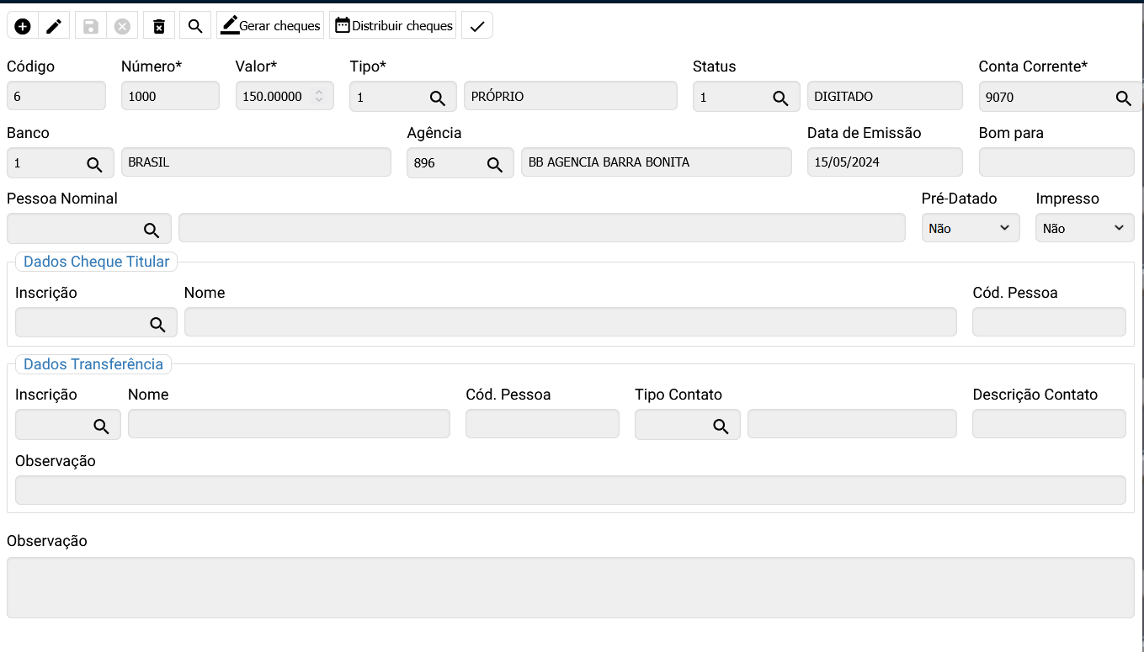Open the Banco lookup search icon
1144x652 pixels.
point(94,164)
